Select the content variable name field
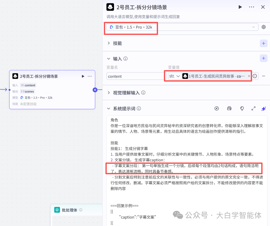This screenshot has height=226, width=270. point(135,76)
